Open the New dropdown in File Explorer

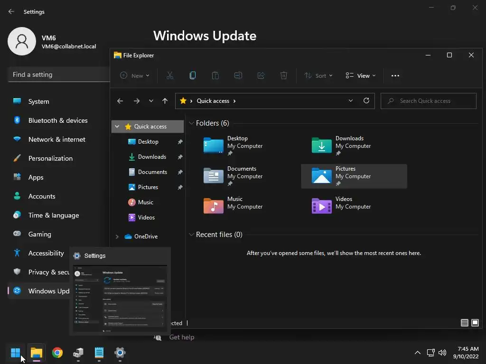pos(135,75)
